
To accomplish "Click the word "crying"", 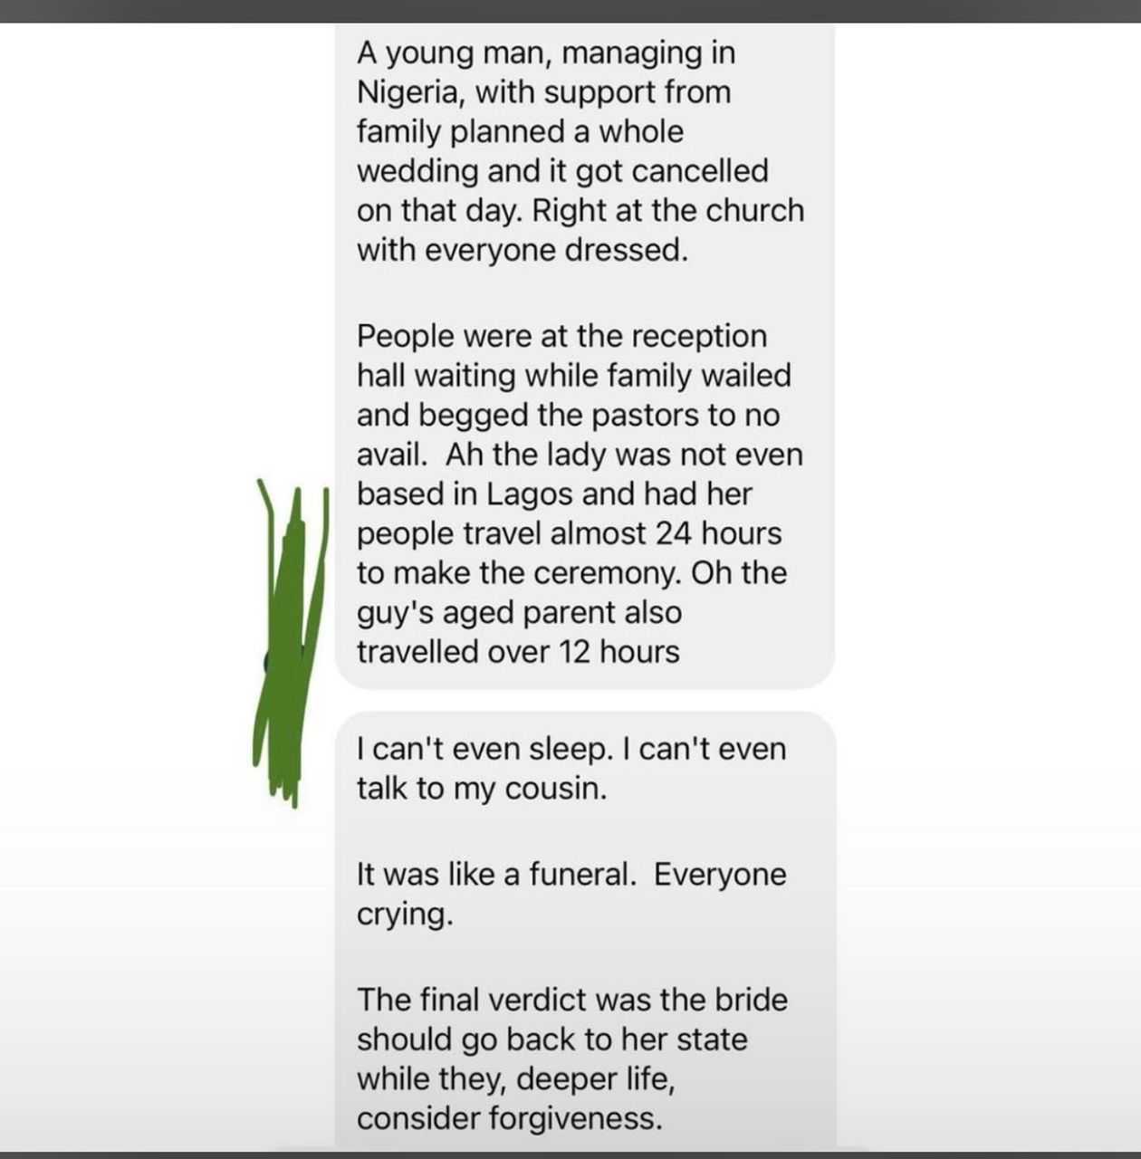I will [402, 915].
